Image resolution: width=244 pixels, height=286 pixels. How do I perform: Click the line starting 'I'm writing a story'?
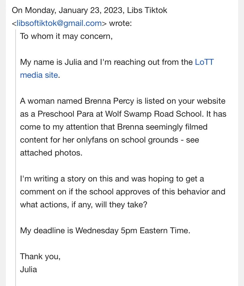point(112,179)
